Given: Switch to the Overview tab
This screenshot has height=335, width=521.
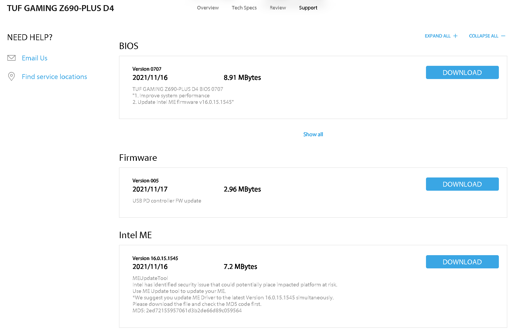Looking at the screenshot, I should (208, 8).
